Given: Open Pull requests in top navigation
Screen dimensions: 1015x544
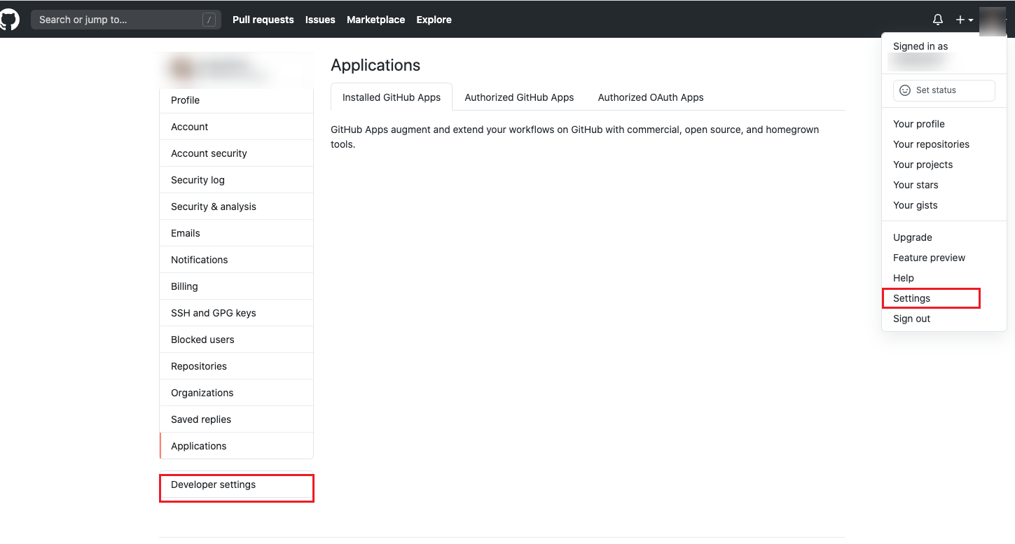Looking at the screenshot, I should pos(263,20).
